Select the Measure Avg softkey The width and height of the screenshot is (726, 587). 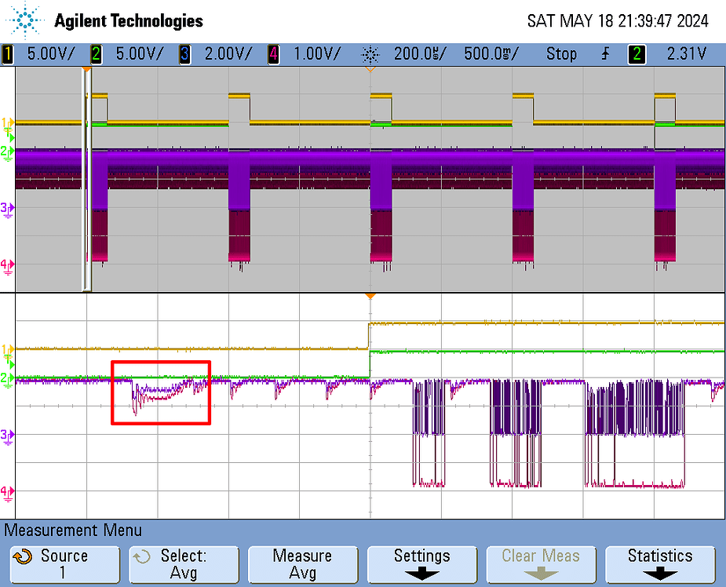point(303,563)
